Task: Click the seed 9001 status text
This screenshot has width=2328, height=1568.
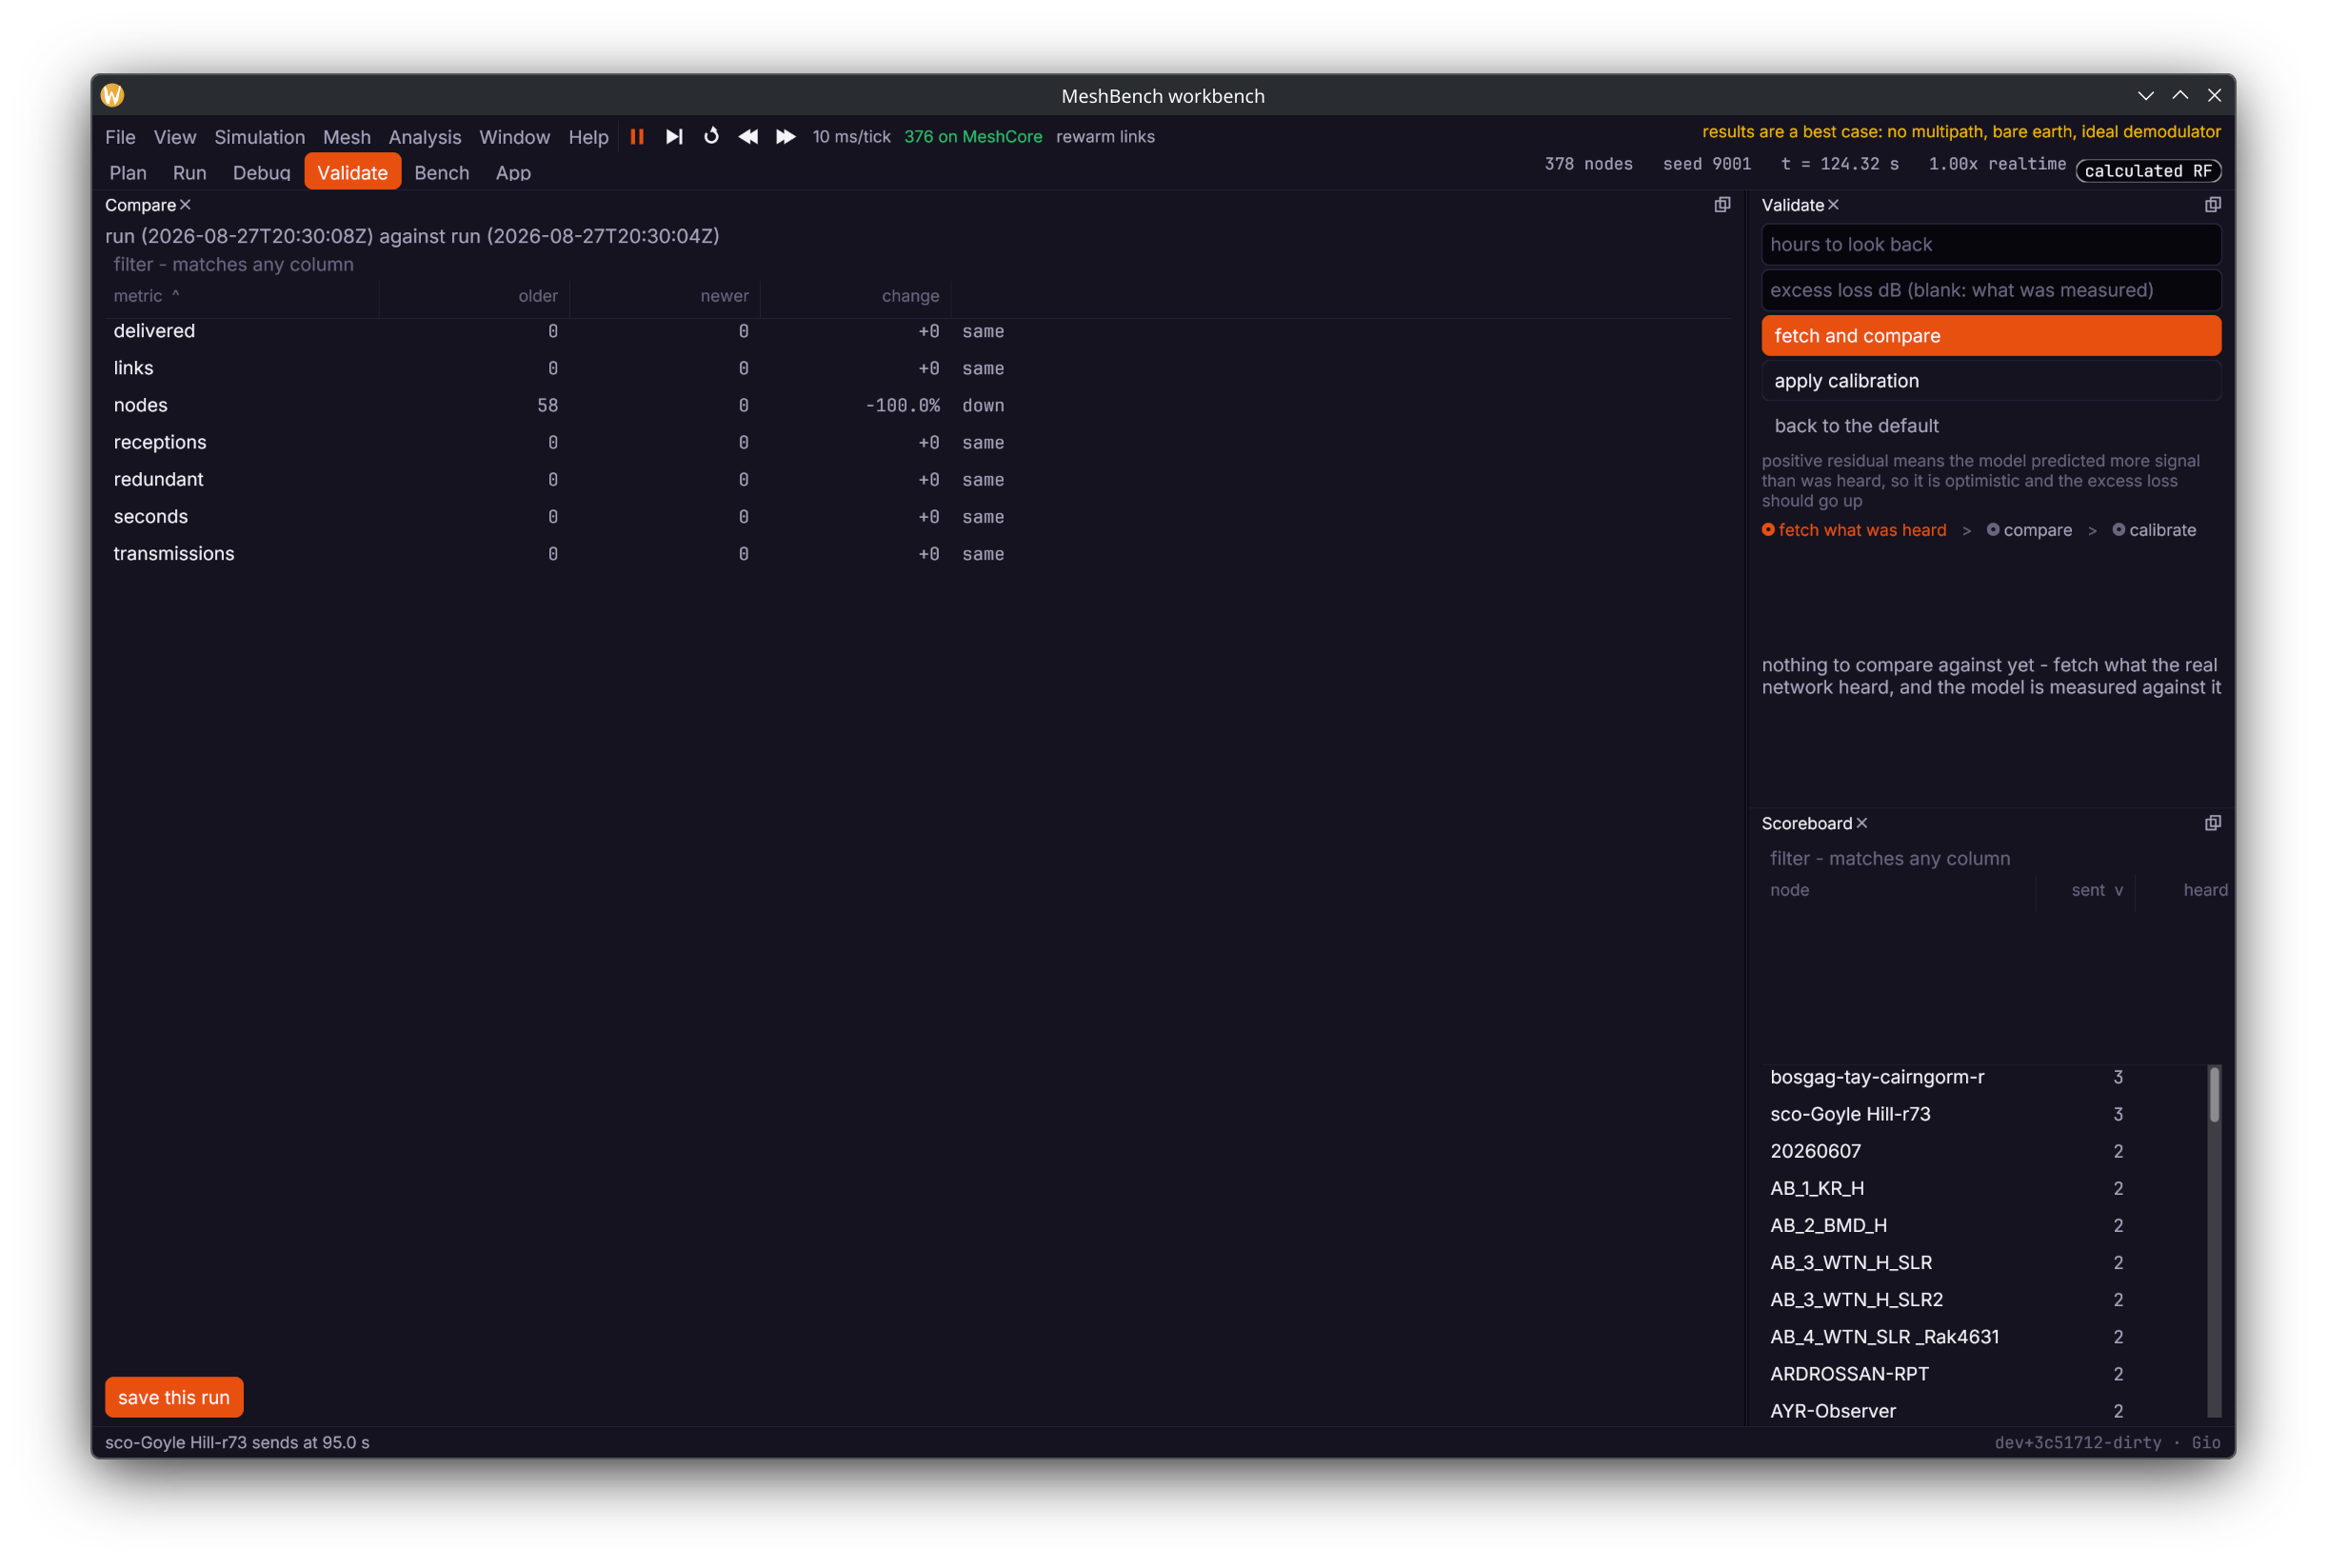Action: point(1706,164)
